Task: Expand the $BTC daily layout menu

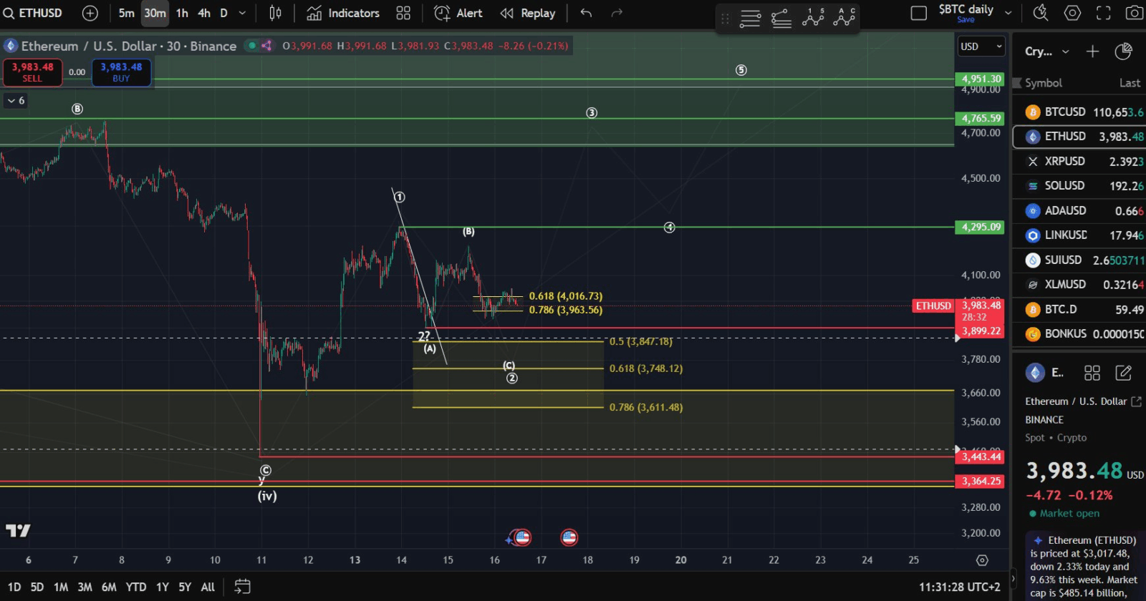Action: pos(1008,13)
